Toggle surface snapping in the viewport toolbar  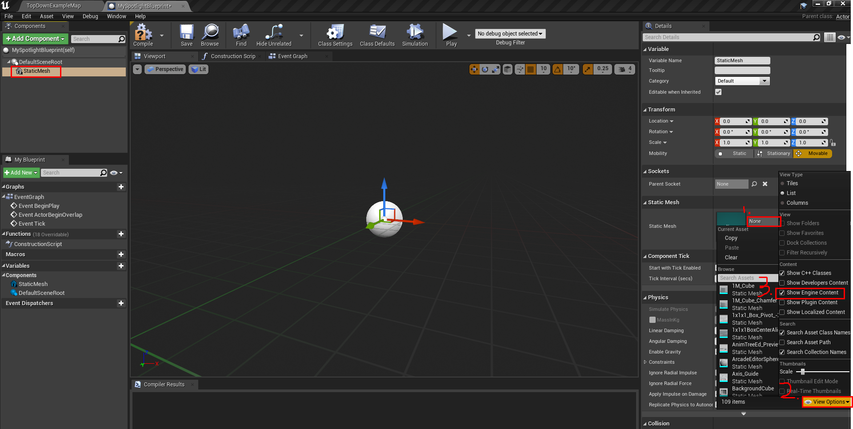(520, 69)
